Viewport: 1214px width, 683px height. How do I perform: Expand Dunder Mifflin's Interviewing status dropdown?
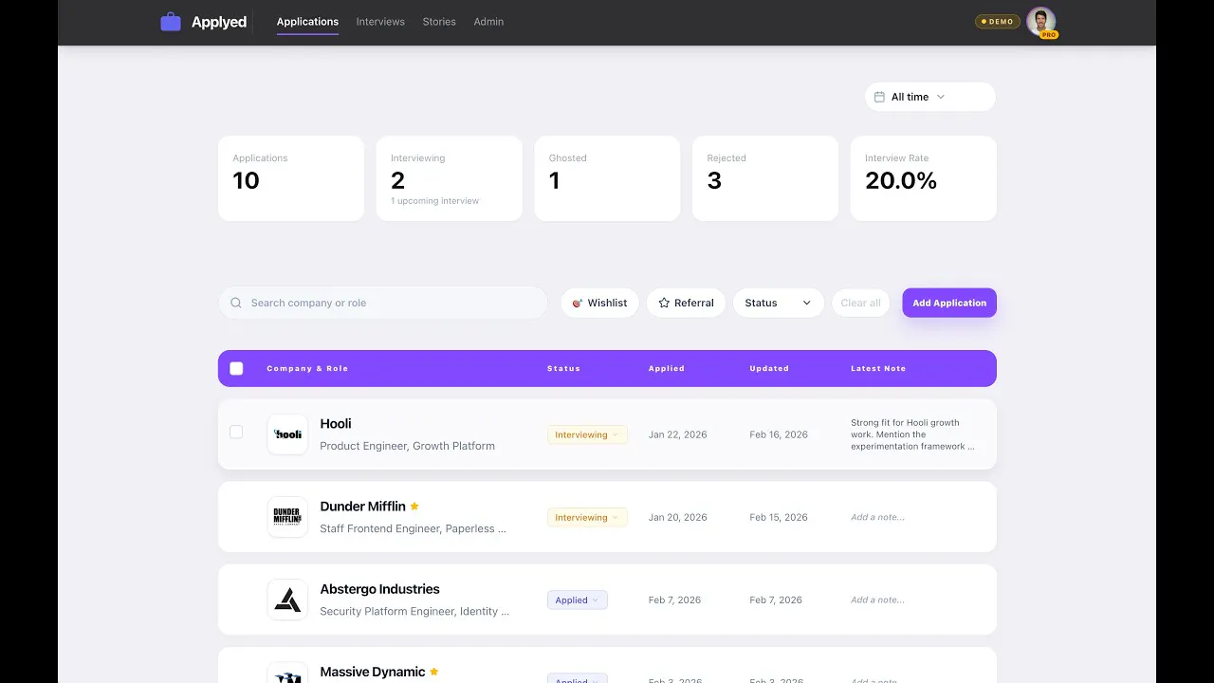(x=587, y=517)
